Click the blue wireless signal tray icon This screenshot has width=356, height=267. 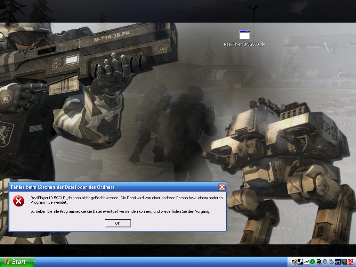338,262
